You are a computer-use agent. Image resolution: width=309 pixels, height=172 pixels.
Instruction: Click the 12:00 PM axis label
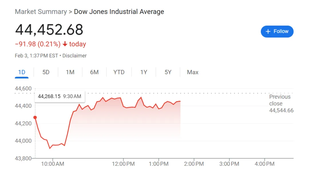tap(123, 164)
